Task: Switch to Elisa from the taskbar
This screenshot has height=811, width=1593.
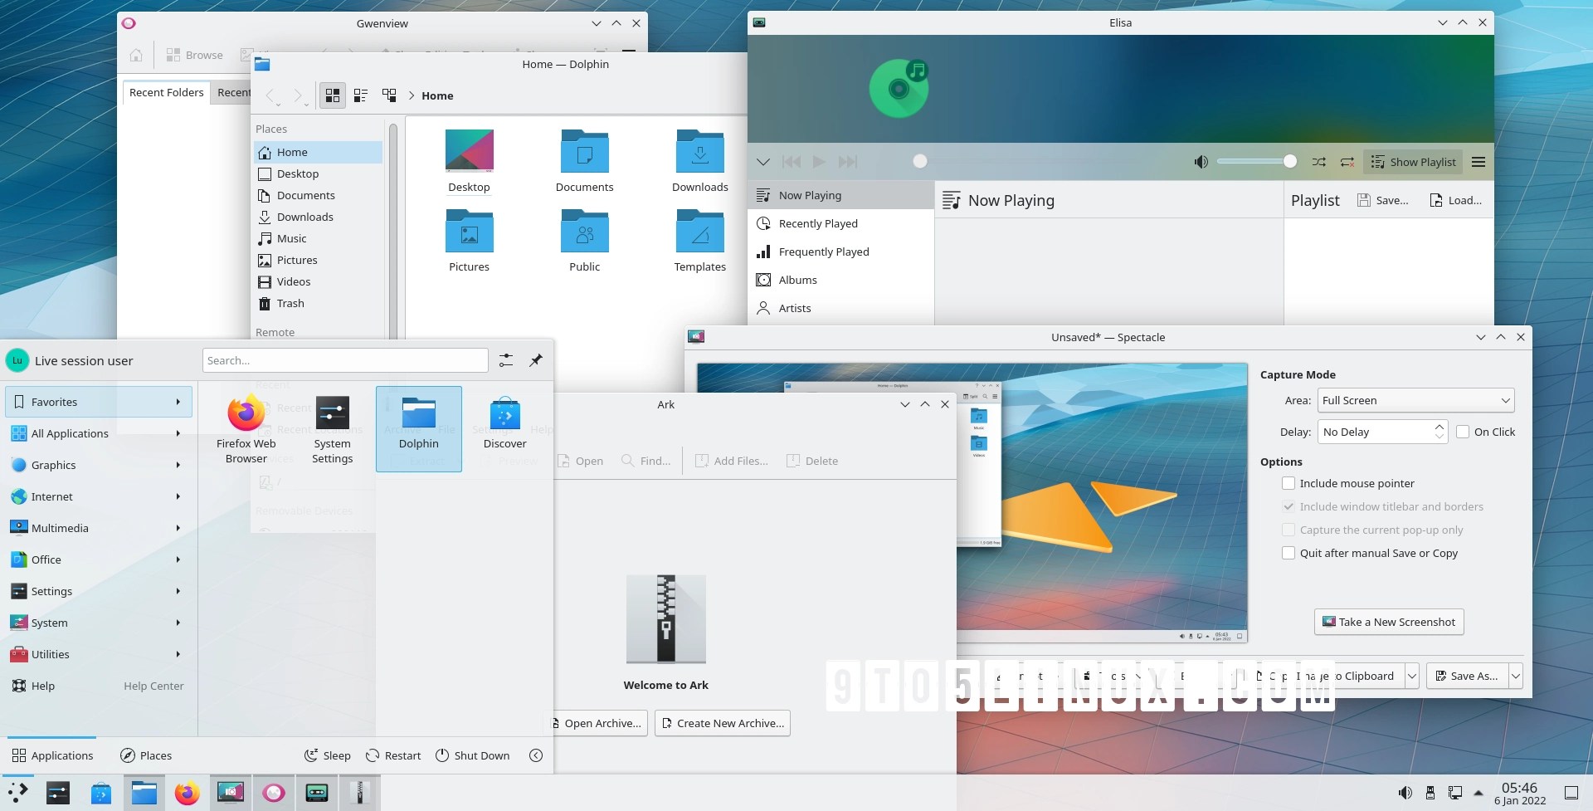Action: point(317,793)
